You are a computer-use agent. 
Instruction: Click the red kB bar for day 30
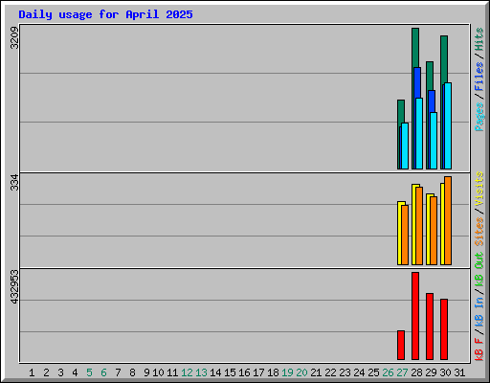(444, 329)
